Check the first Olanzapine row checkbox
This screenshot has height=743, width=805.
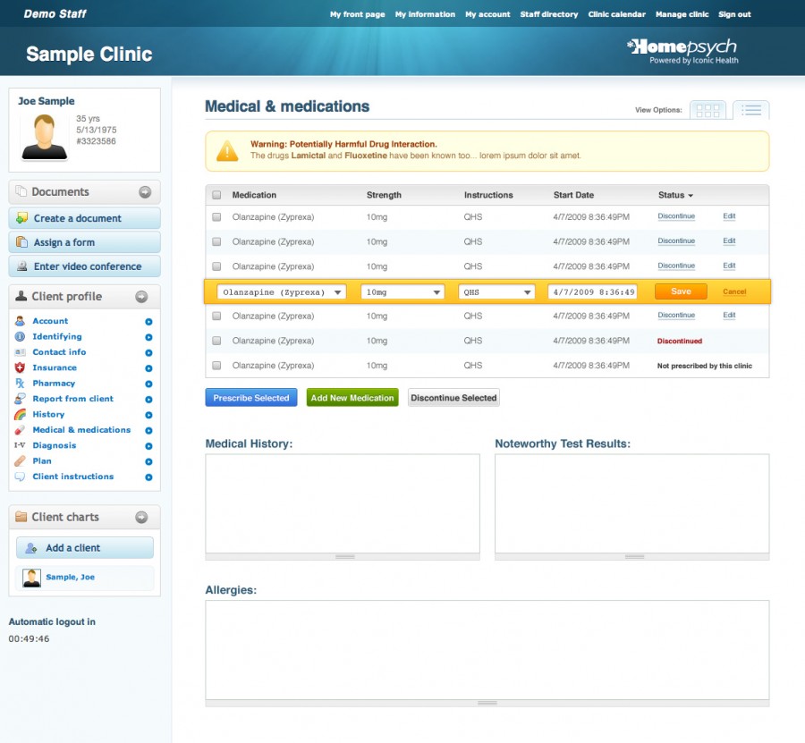point(216,217)
